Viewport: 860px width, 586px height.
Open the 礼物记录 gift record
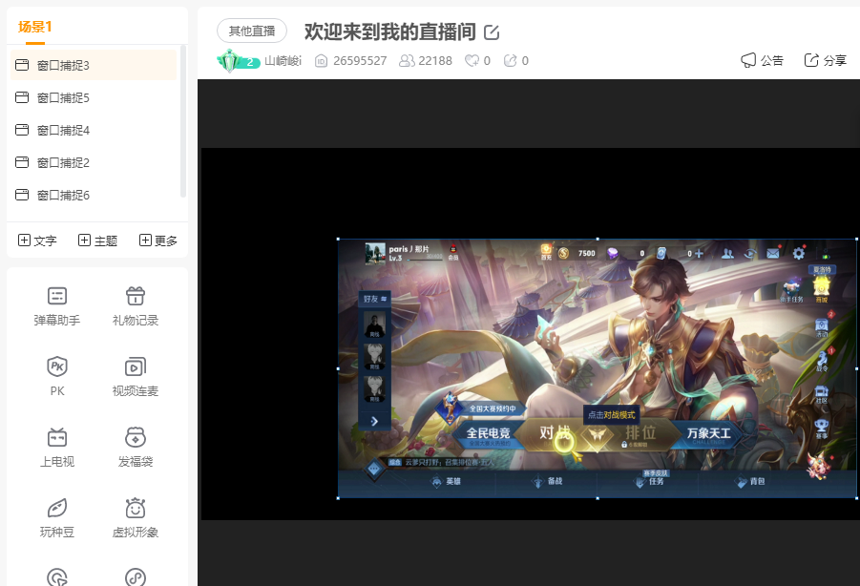135,305
